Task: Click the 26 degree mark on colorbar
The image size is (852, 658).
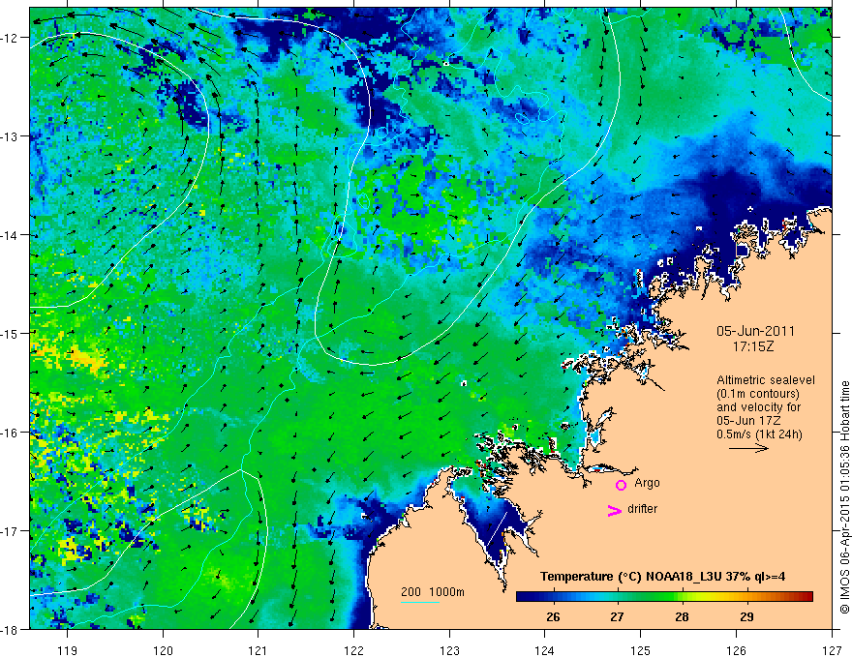Action: [x=553, y=616]
